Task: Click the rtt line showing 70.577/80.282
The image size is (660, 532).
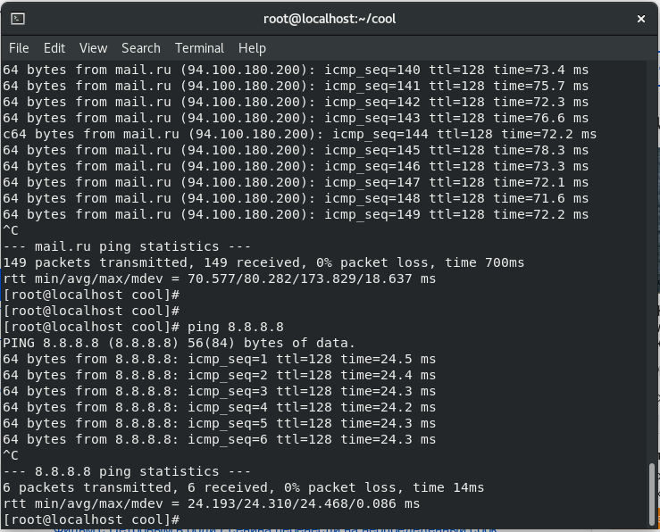Action: 220,278
